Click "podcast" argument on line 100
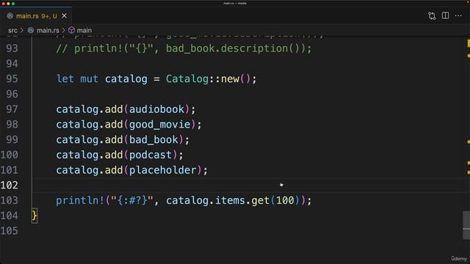The height and width of the screenshot is (264, 470). point(151,155)
